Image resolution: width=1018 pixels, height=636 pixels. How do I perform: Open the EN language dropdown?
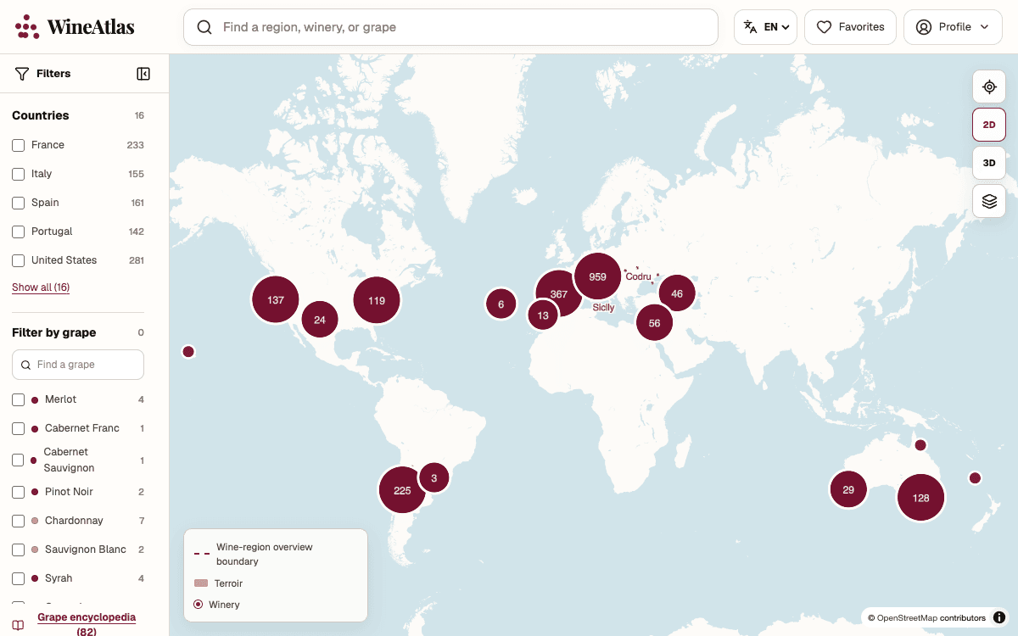765,27
